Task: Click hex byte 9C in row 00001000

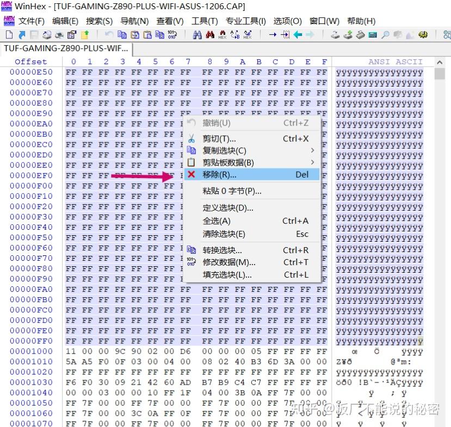Action: 120,351
